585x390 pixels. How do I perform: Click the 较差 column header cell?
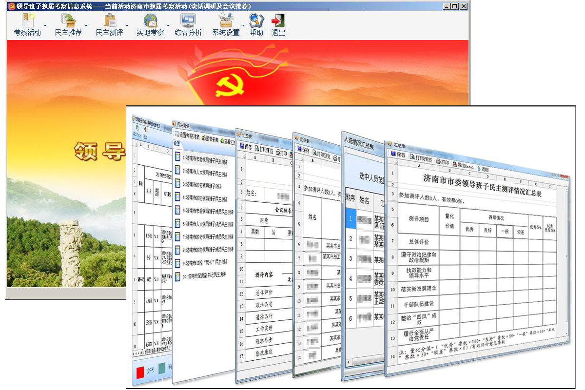(x=521, y=233)
